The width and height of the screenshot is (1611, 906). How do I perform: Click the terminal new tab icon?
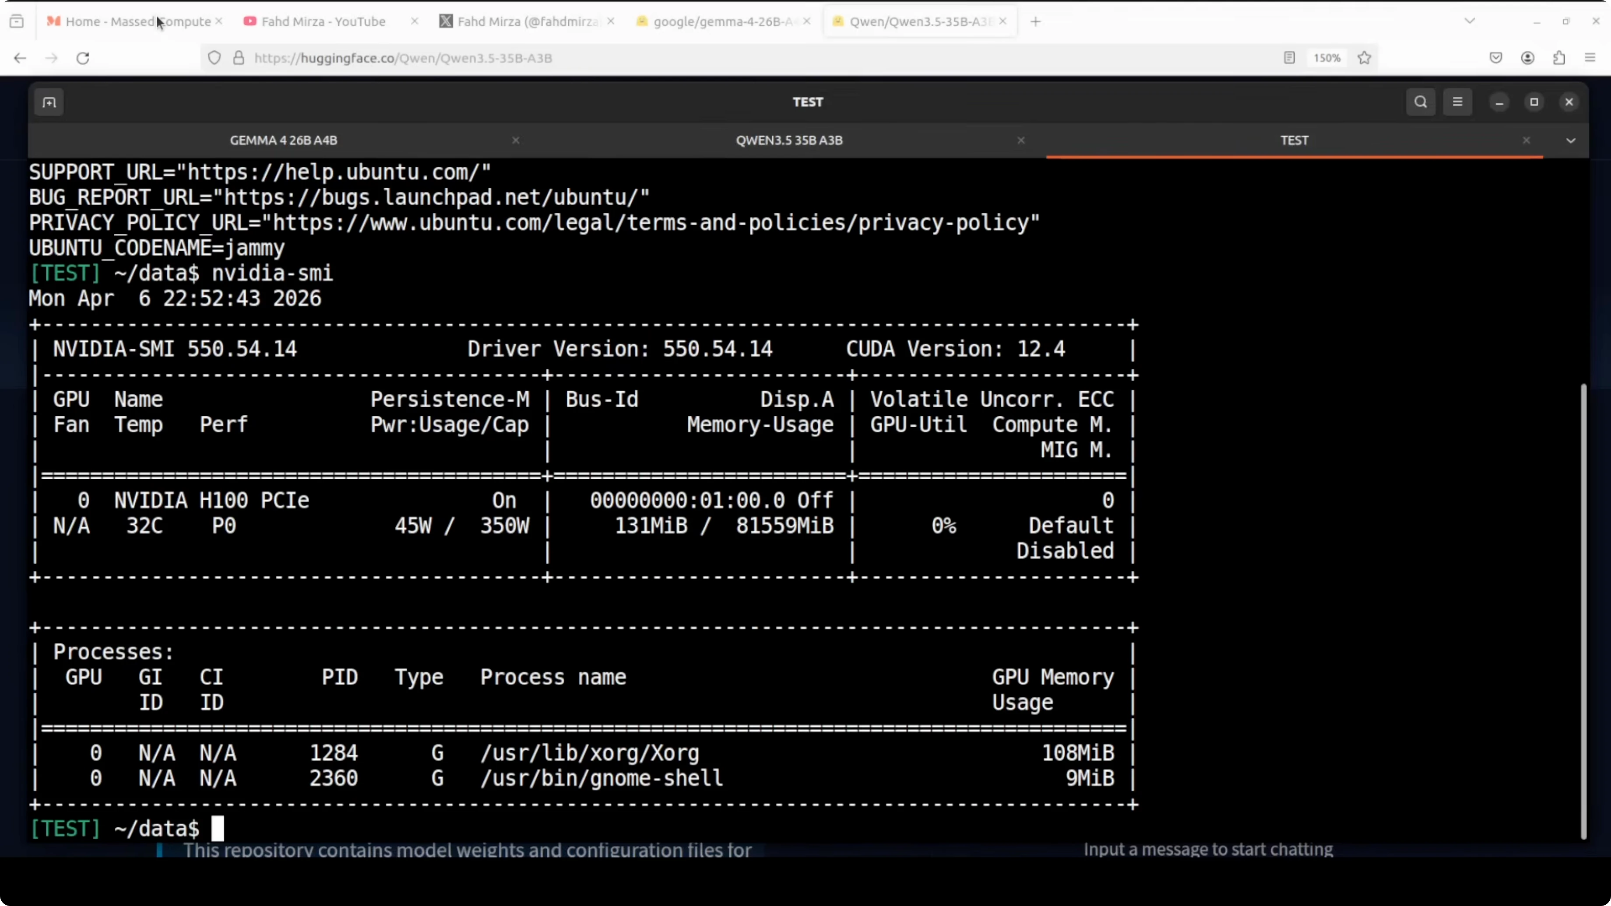[x=49, y=102]
